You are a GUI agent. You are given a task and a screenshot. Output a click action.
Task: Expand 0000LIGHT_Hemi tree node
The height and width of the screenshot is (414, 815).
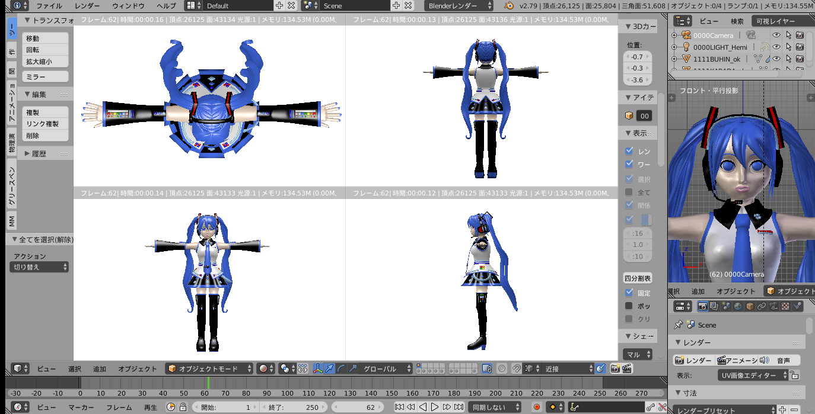coord(674,47)
